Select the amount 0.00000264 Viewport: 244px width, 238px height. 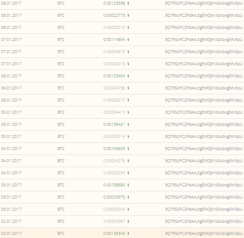tap(114, 209)
